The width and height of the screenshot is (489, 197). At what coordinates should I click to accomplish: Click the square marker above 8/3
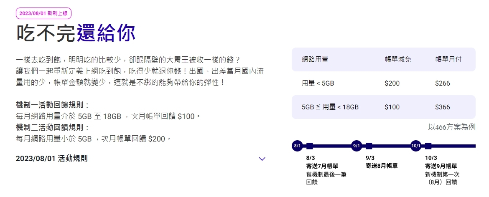[x=310, y=146]
